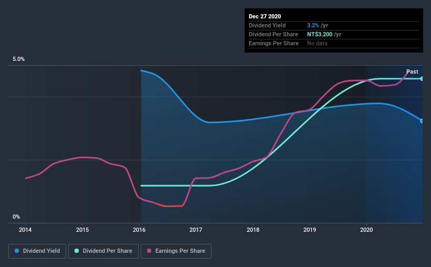The height and width of the screenshot is (267, 431).
Task: Click the Dividend Per Share tooltip row label
Action: [273, 34]
